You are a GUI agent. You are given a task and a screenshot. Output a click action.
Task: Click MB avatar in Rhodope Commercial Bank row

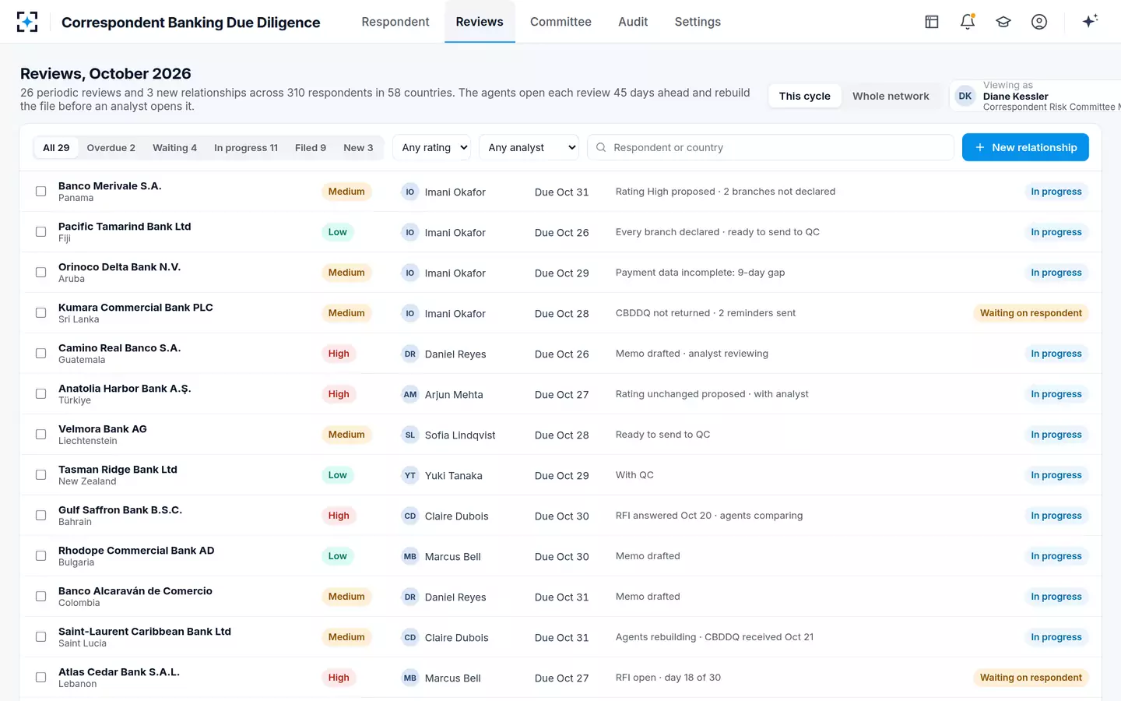(x=410, y=556)
